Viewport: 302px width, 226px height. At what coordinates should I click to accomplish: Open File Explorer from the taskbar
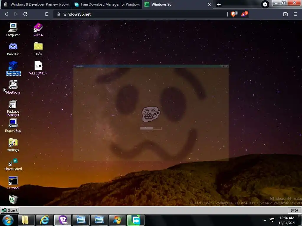click(26, 220)
